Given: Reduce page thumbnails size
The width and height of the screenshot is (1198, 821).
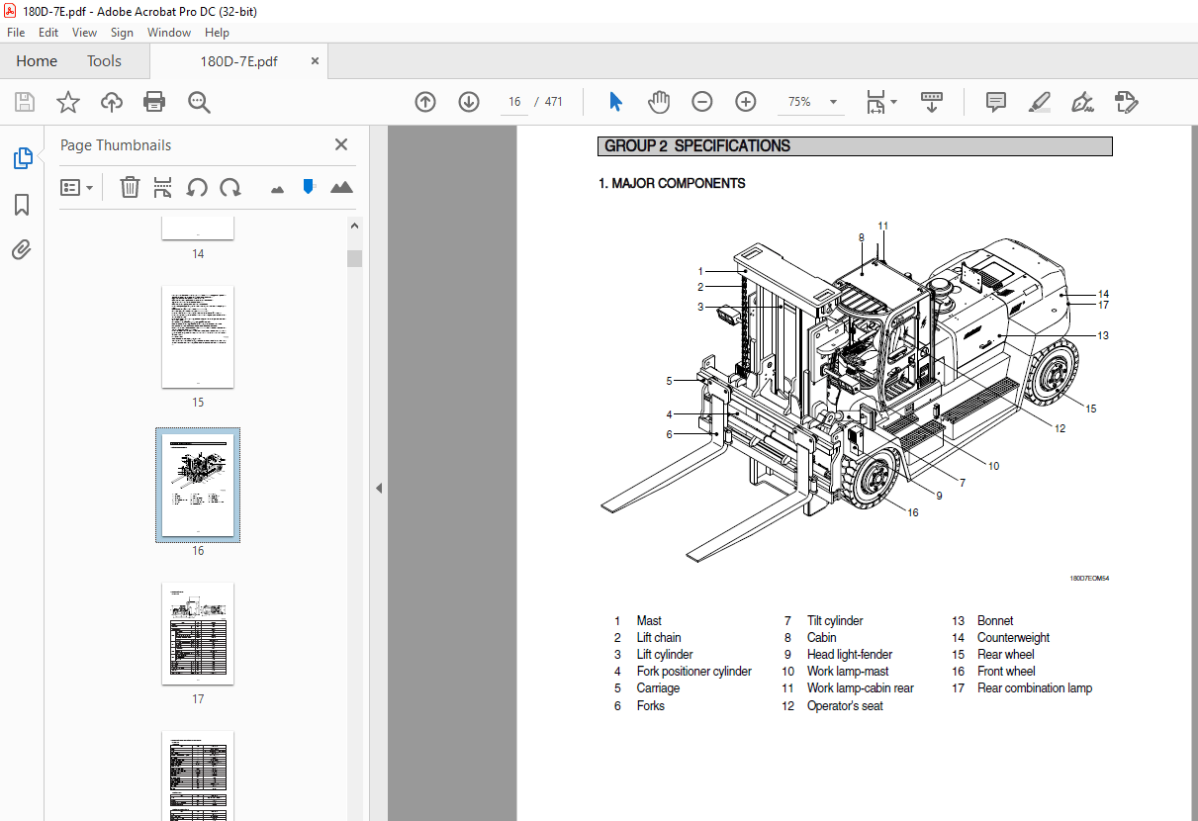Looking at the screenshot, I should point(277,187).
